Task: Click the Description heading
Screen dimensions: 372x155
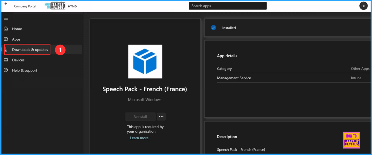Action: pos(227,137)
